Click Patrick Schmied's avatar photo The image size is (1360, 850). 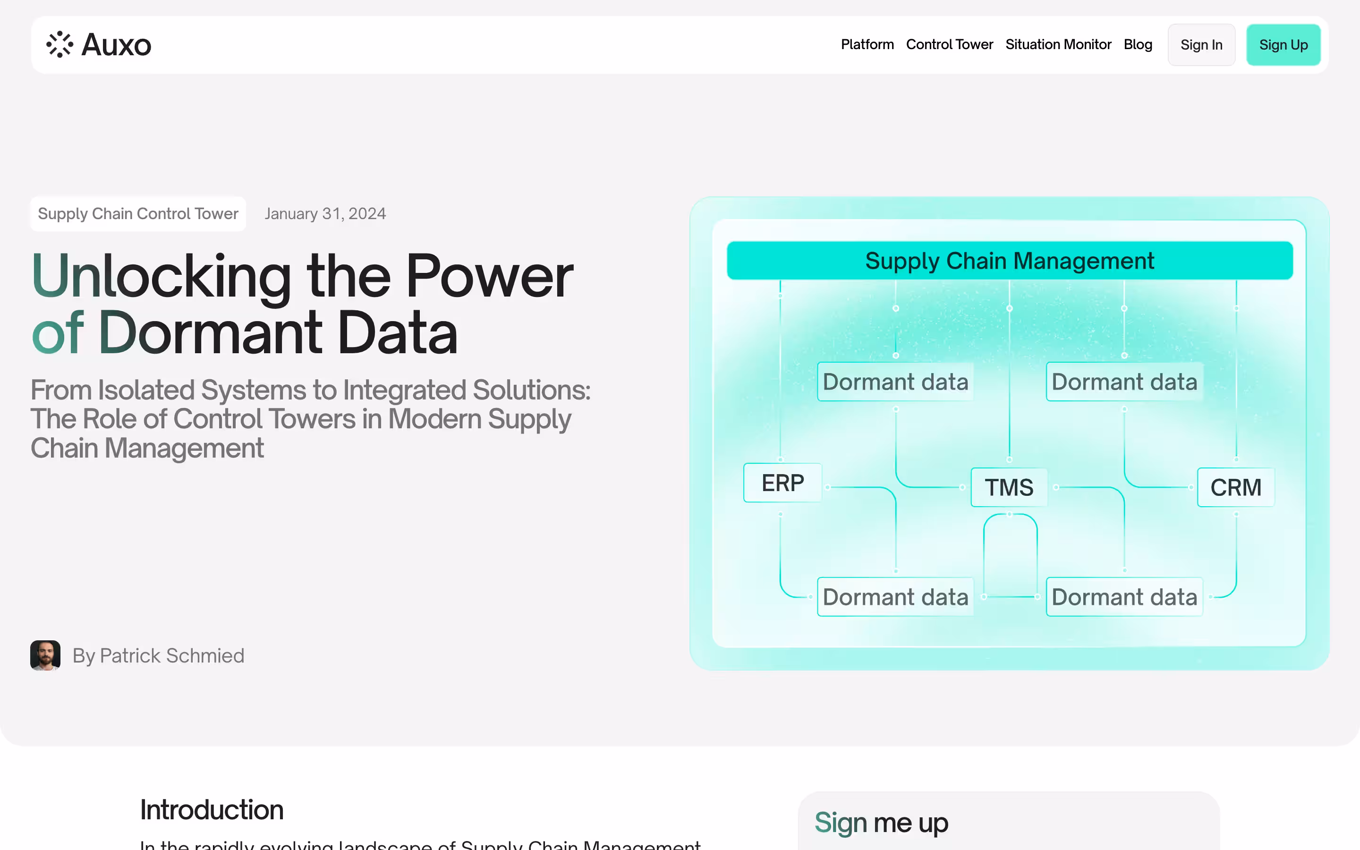[45, 655]
